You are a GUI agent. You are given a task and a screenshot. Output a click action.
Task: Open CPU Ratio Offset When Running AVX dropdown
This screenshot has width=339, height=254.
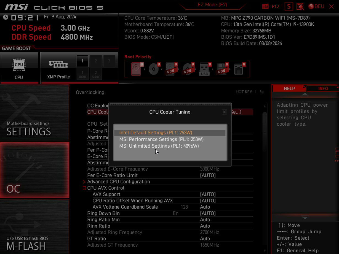pyautogui.click(x=208, y=201)
